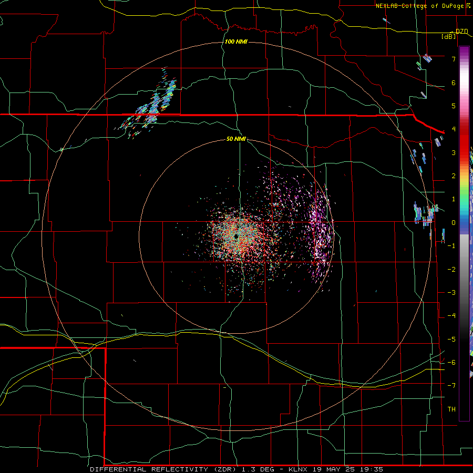This screenshot has height=473, width=473.
Task: Select the 6 value on the dB scale
Action: click(x=454, y=83)
